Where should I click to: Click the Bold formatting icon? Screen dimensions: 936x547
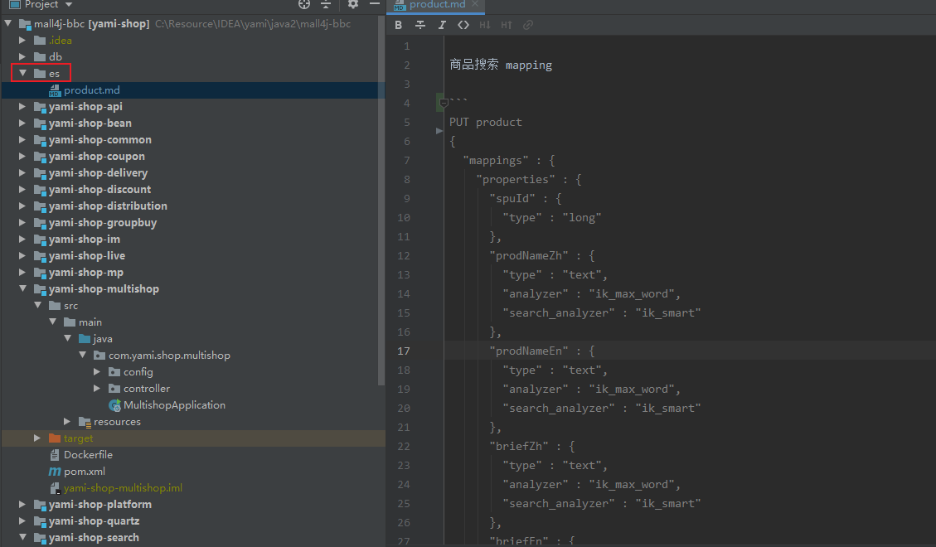pyautogui.click(x=399, y=25)
